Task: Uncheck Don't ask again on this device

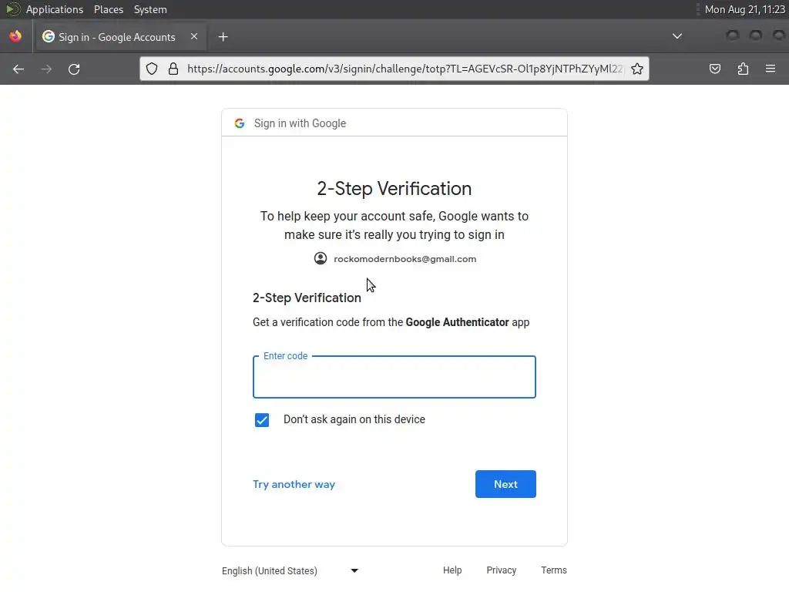Action: tap(262, 420)
